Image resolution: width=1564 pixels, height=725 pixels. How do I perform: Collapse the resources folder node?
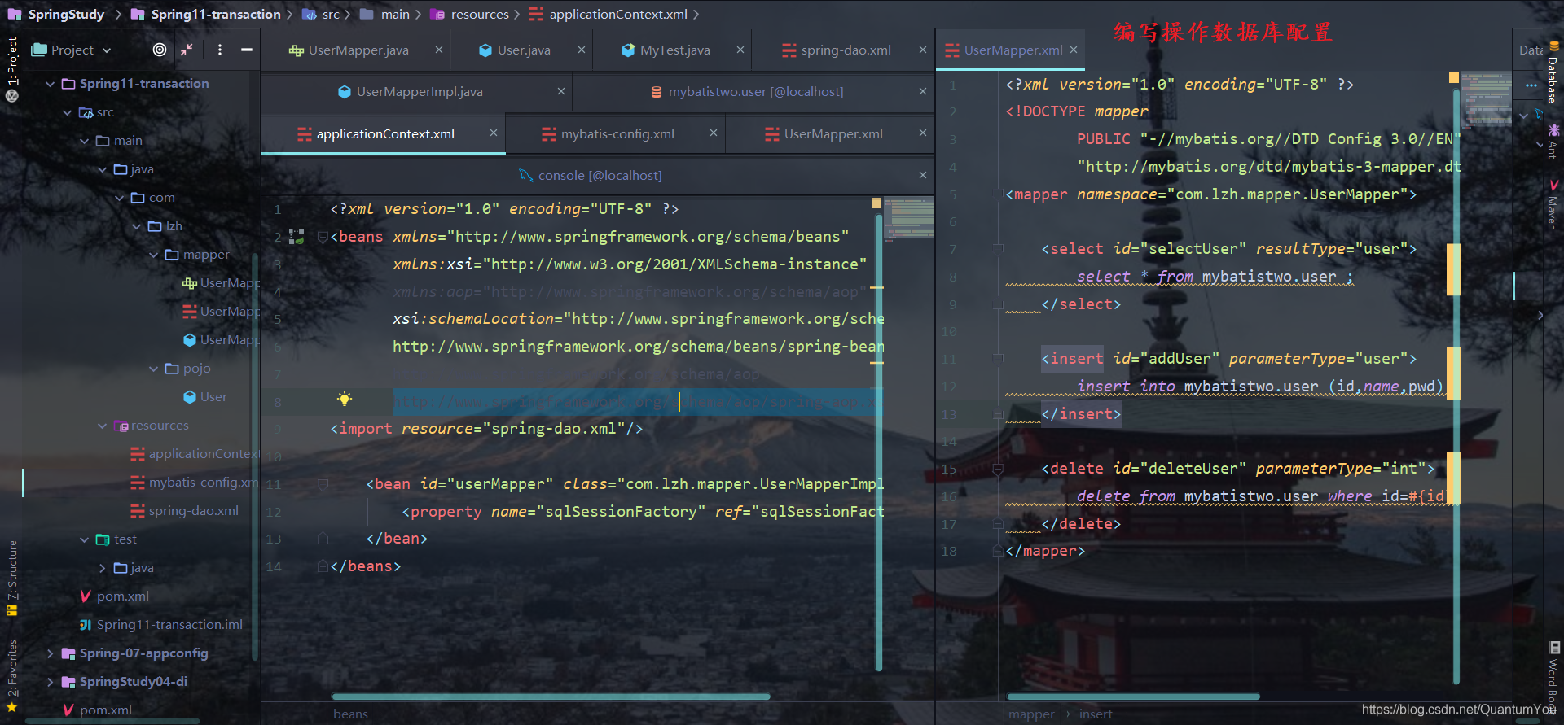tap(103, 426)
